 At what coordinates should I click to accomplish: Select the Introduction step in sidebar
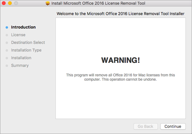[23, 27]
